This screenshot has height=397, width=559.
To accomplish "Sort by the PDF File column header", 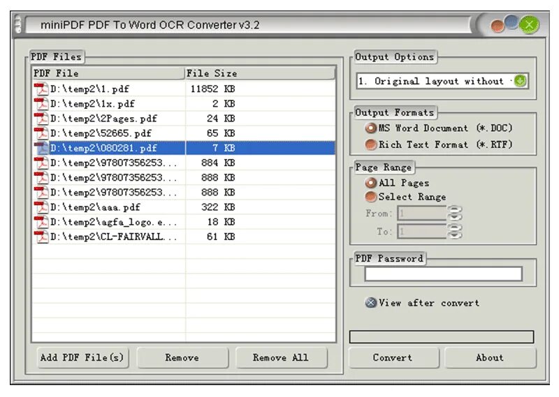I will (108, 73).
